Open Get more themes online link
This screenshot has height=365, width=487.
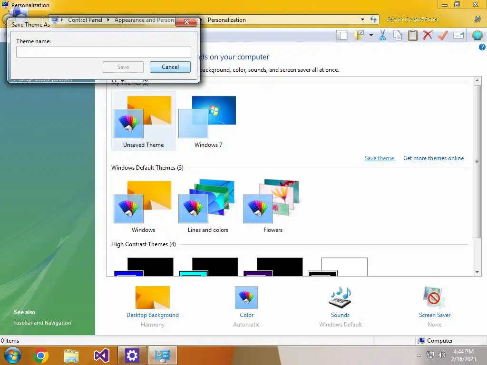coord(434,158)
